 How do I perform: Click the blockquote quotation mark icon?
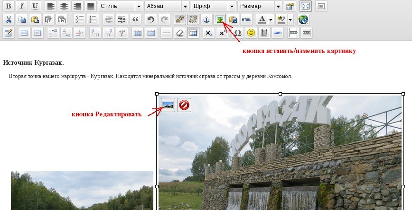[135, 19]
